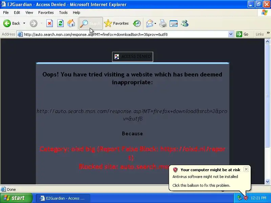Open the Back history dropdown arrow

click(x=24, y=23)
